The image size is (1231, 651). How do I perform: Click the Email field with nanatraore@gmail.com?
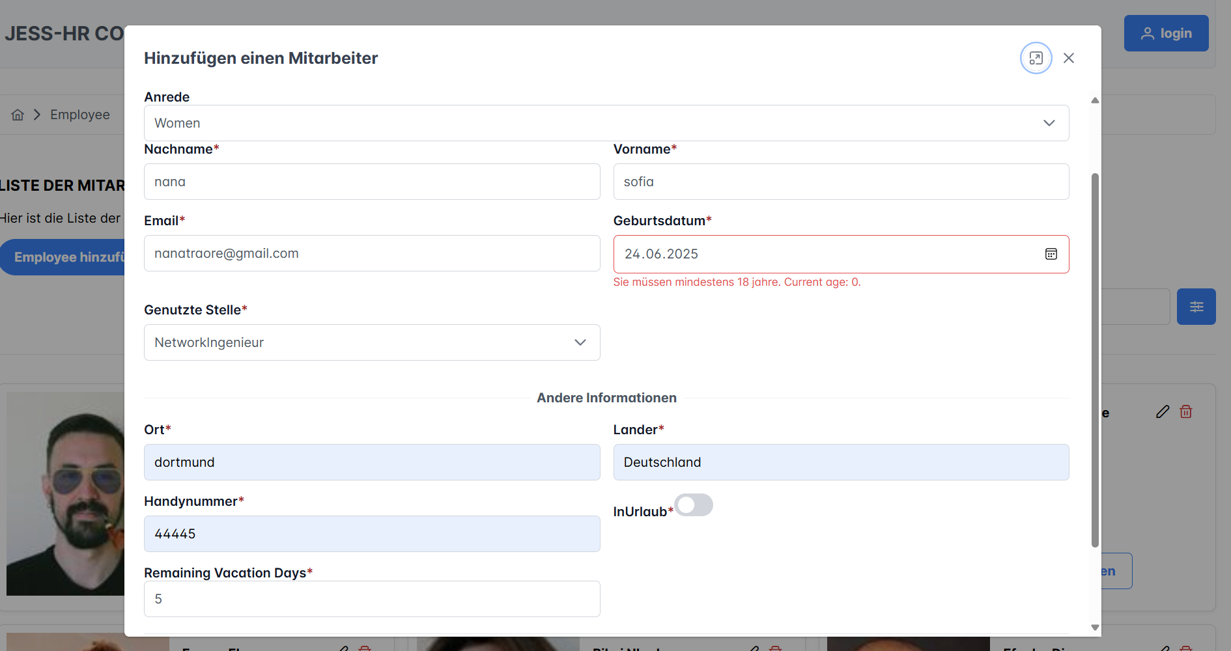coord(371,253)
